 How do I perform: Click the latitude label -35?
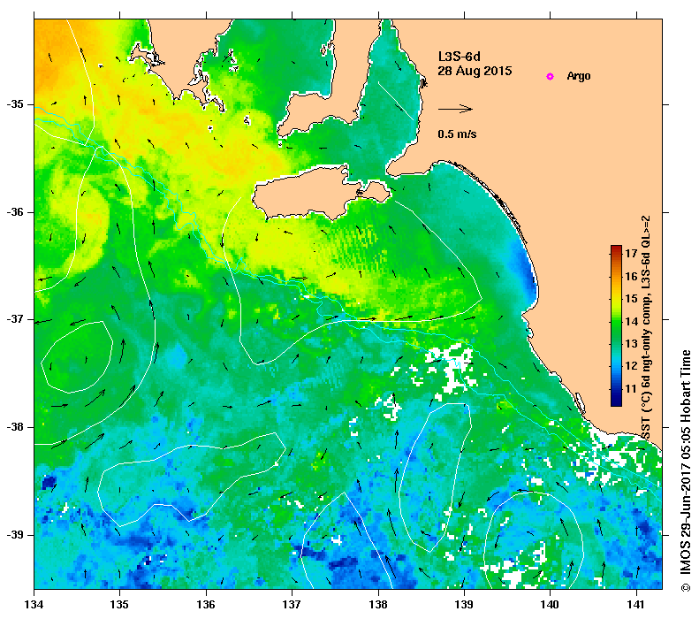coord(15,104)
